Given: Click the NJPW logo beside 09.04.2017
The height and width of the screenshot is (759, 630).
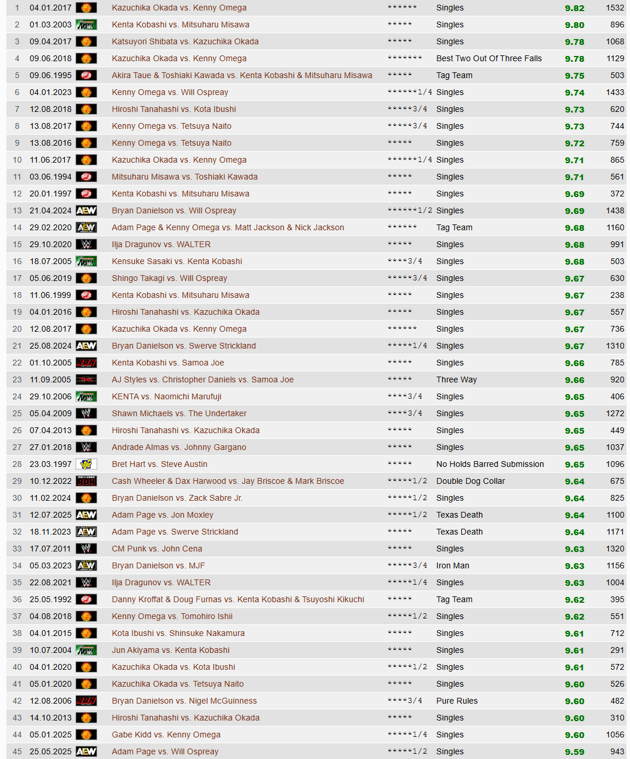Looking at the screenshot, I should point(86,42).
